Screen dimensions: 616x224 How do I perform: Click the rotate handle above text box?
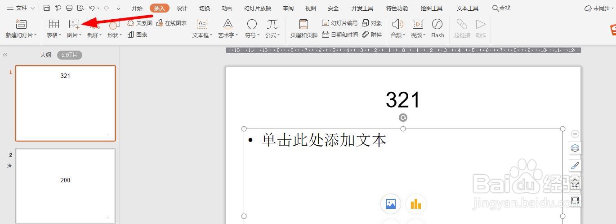403,117
